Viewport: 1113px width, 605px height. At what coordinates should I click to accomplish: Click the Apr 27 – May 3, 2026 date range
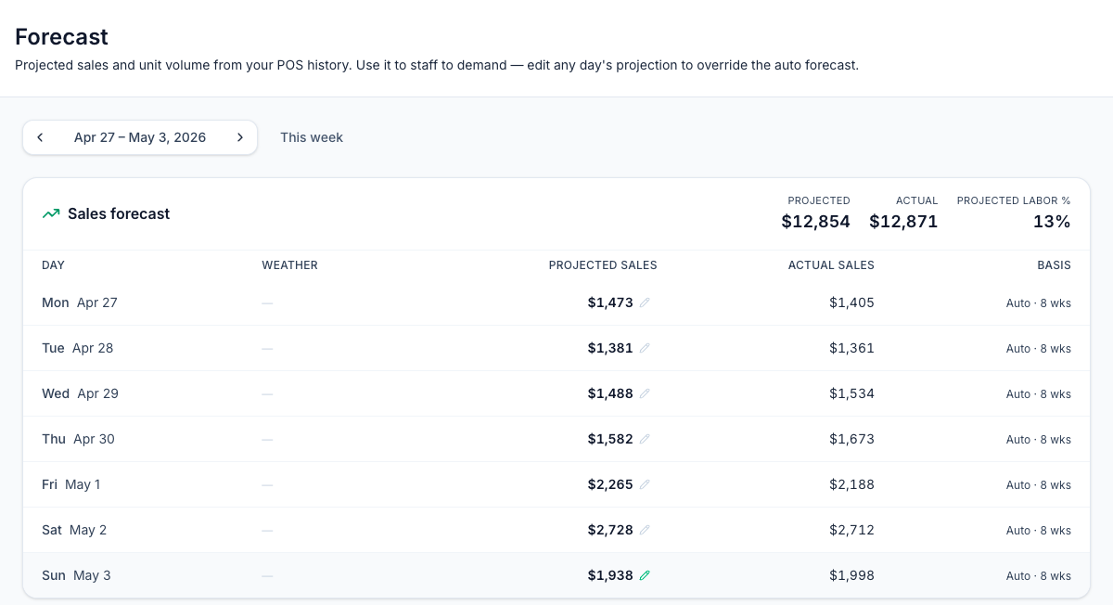tap(140, 137)
